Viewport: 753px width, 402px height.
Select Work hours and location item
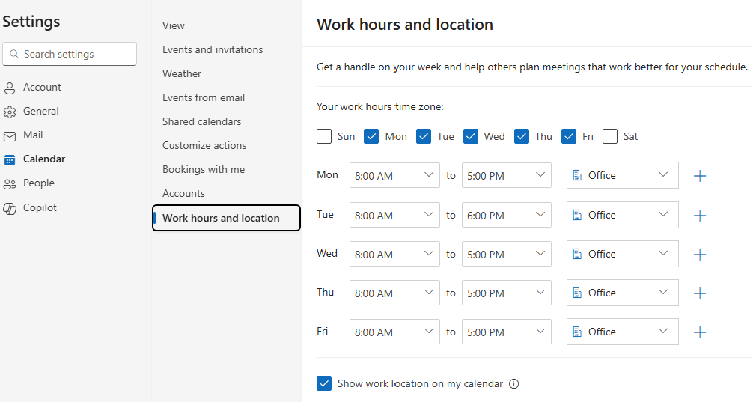226,218
